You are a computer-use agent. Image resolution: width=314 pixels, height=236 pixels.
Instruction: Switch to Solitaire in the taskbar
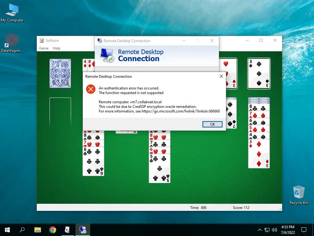(67, 230)
